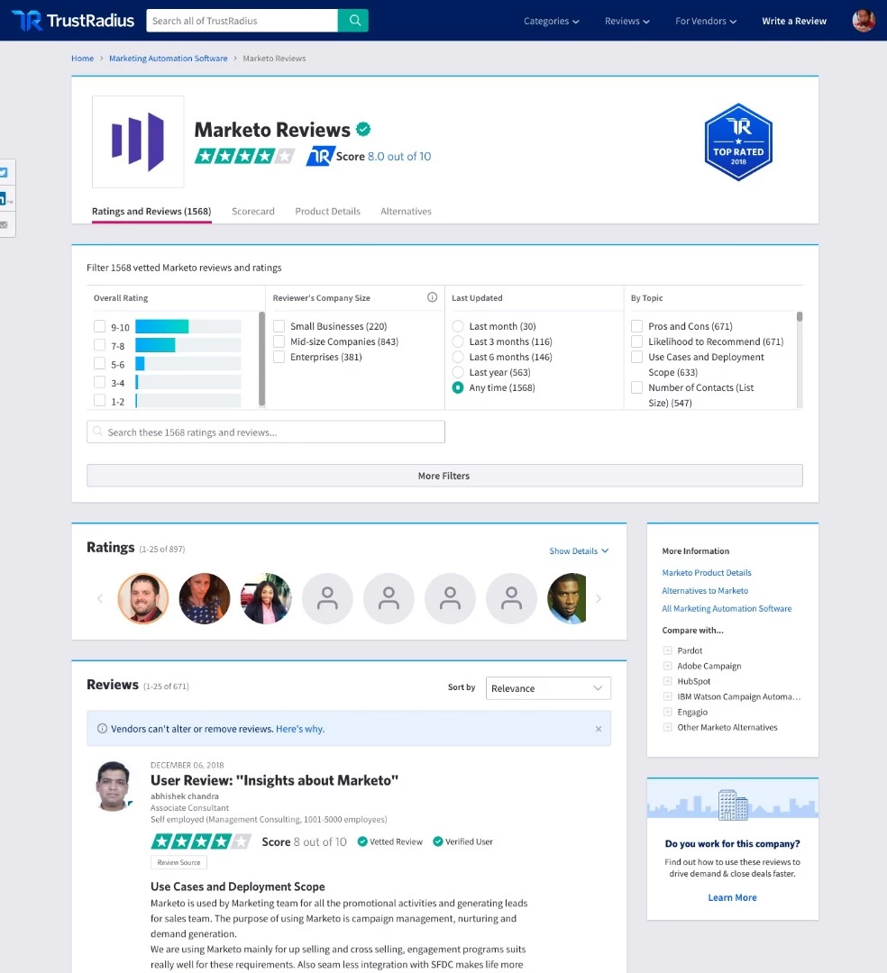Viewport: 887px width, 973px height.
Task: Click the 9-10 rating distribution bar
Action: (188, 326)
